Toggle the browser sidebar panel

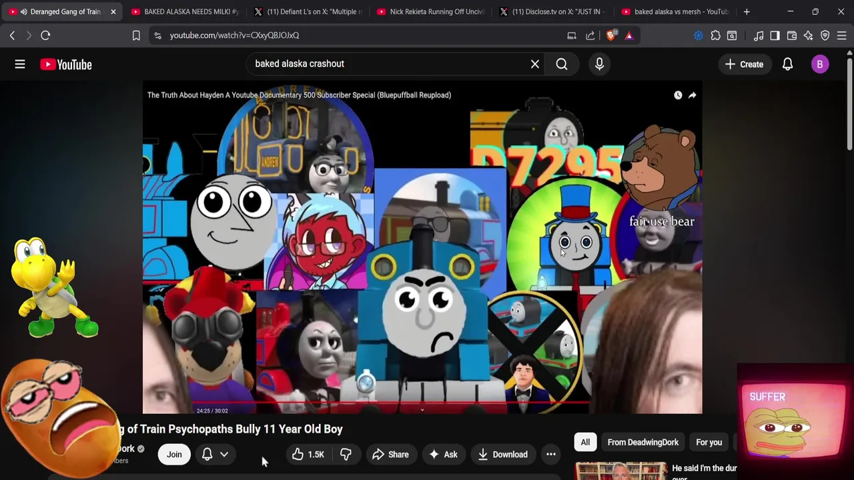tap(775, 35)
